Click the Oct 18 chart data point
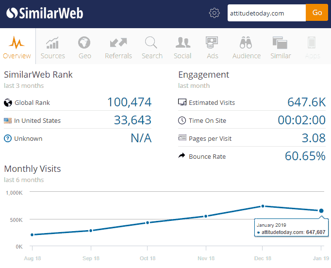Screen dimensions: 331x268 point(148,223)
